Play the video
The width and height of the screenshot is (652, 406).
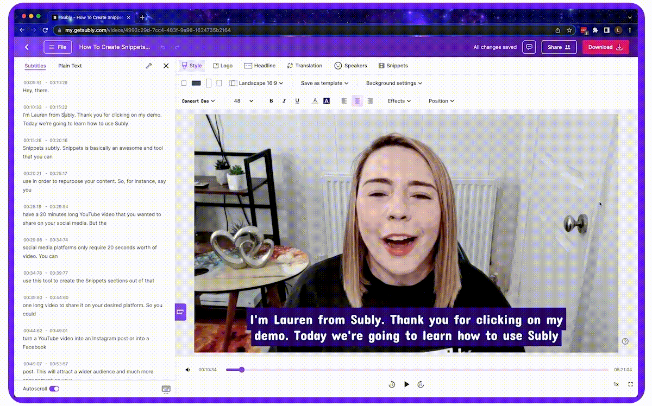[x=406, y=384]
